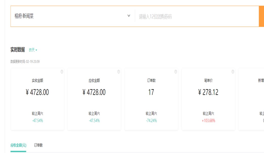This screenshot has width=264, height=153.
Task: Click the partially visible 新增 card
Action: point(253,99)
